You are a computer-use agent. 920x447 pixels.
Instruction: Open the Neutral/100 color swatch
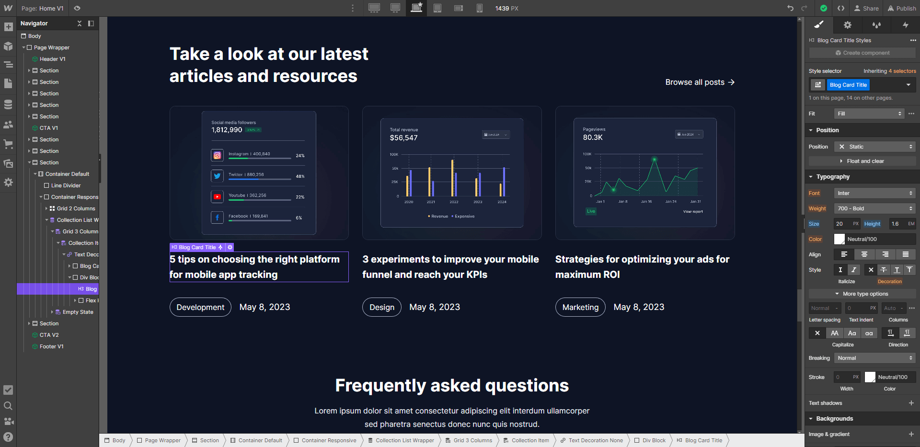[x=839, y=239]
